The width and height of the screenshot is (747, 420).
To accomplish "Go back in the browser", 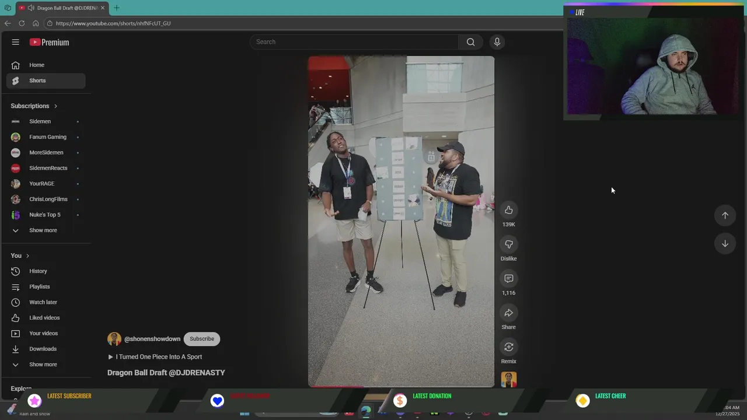I will pyautogui.click(x=8, y=23).
